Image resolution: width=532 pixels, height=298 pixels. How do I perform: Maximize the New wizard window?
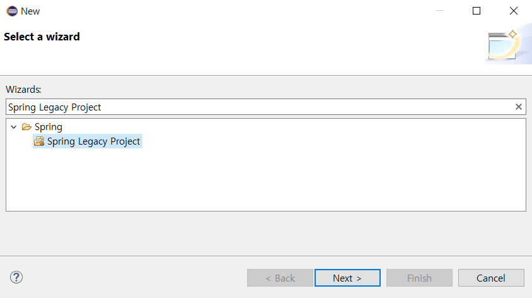tap(477, 11)
